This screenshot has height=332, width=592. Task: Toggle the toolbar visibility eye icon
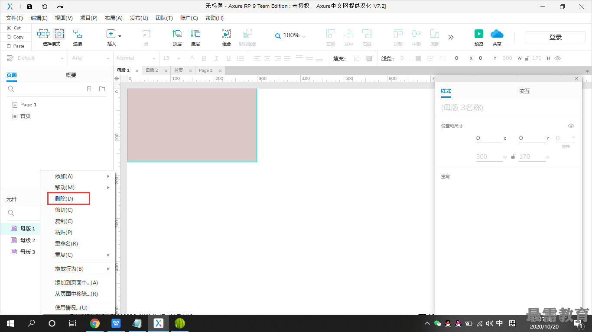coord(558,58)
